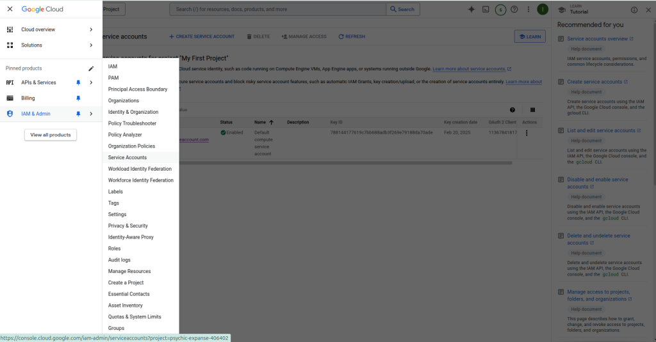Expand the APIs & Services submenu chevron
Image resolution: width=656 pixels, height=342 pixels.
point(91,82)
